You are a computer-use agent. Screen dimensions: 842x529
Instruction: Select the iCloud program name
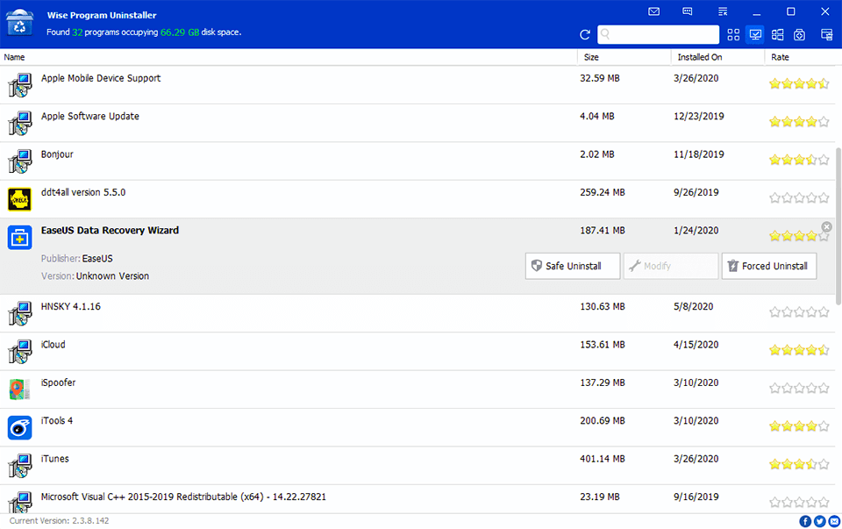[54, 345]
